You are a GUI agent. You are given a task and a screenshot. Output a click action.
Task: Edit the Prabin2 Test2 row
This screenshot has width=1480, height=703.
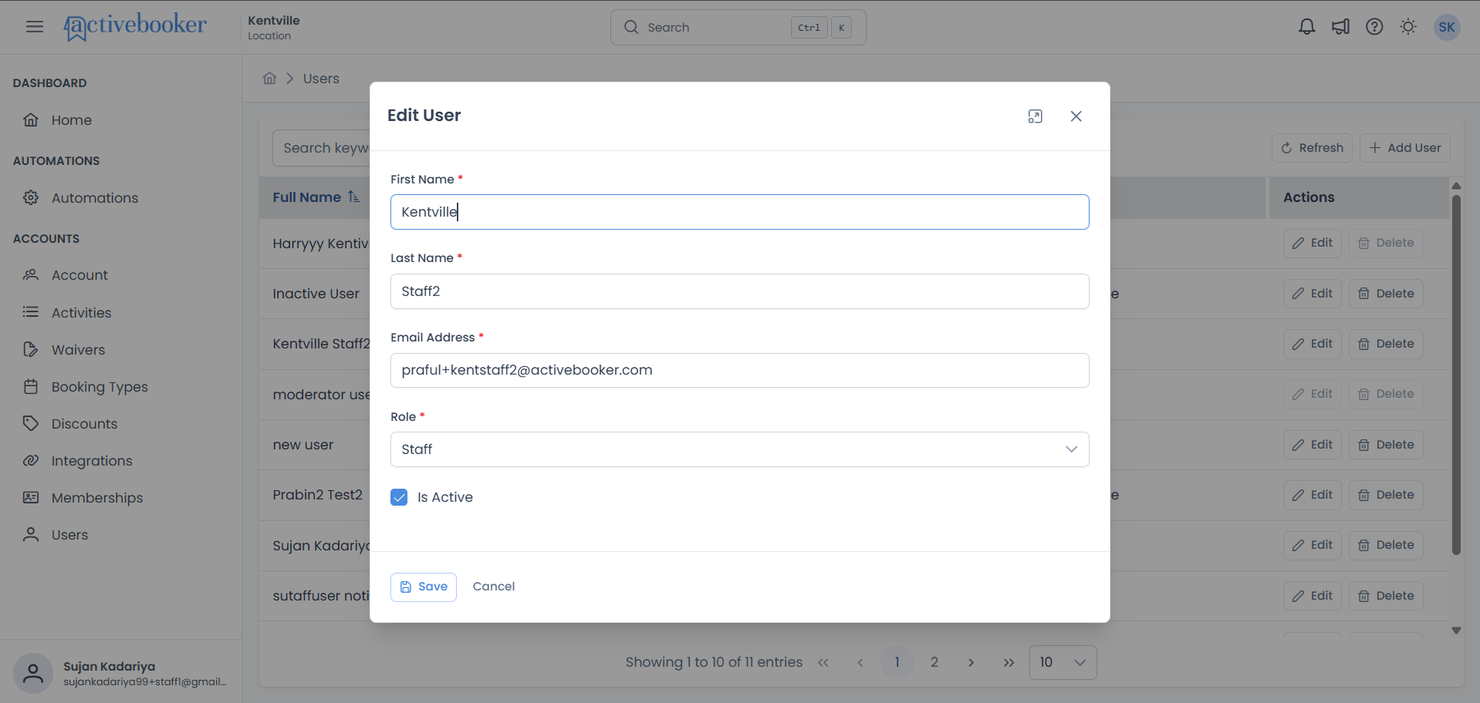click(x=1313, y=495)
